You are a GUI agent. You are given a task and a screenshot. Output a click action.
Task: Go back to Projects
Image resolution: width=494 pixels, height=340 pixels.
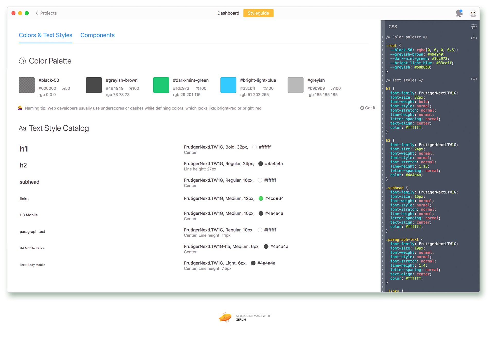point(46,13)
